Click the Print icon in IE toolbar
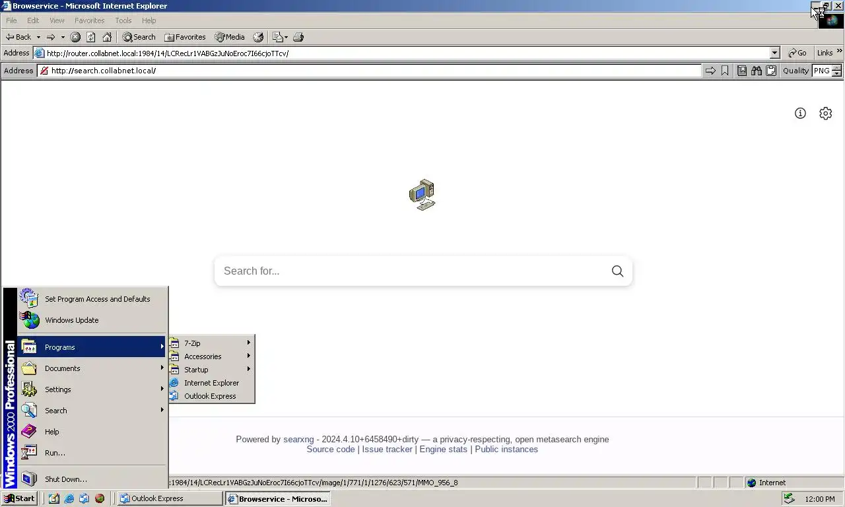 (x=298, y=37)
